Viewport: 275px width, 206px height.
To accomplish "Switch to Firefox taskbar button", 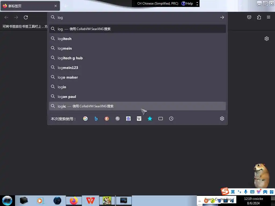I will 74,201.
